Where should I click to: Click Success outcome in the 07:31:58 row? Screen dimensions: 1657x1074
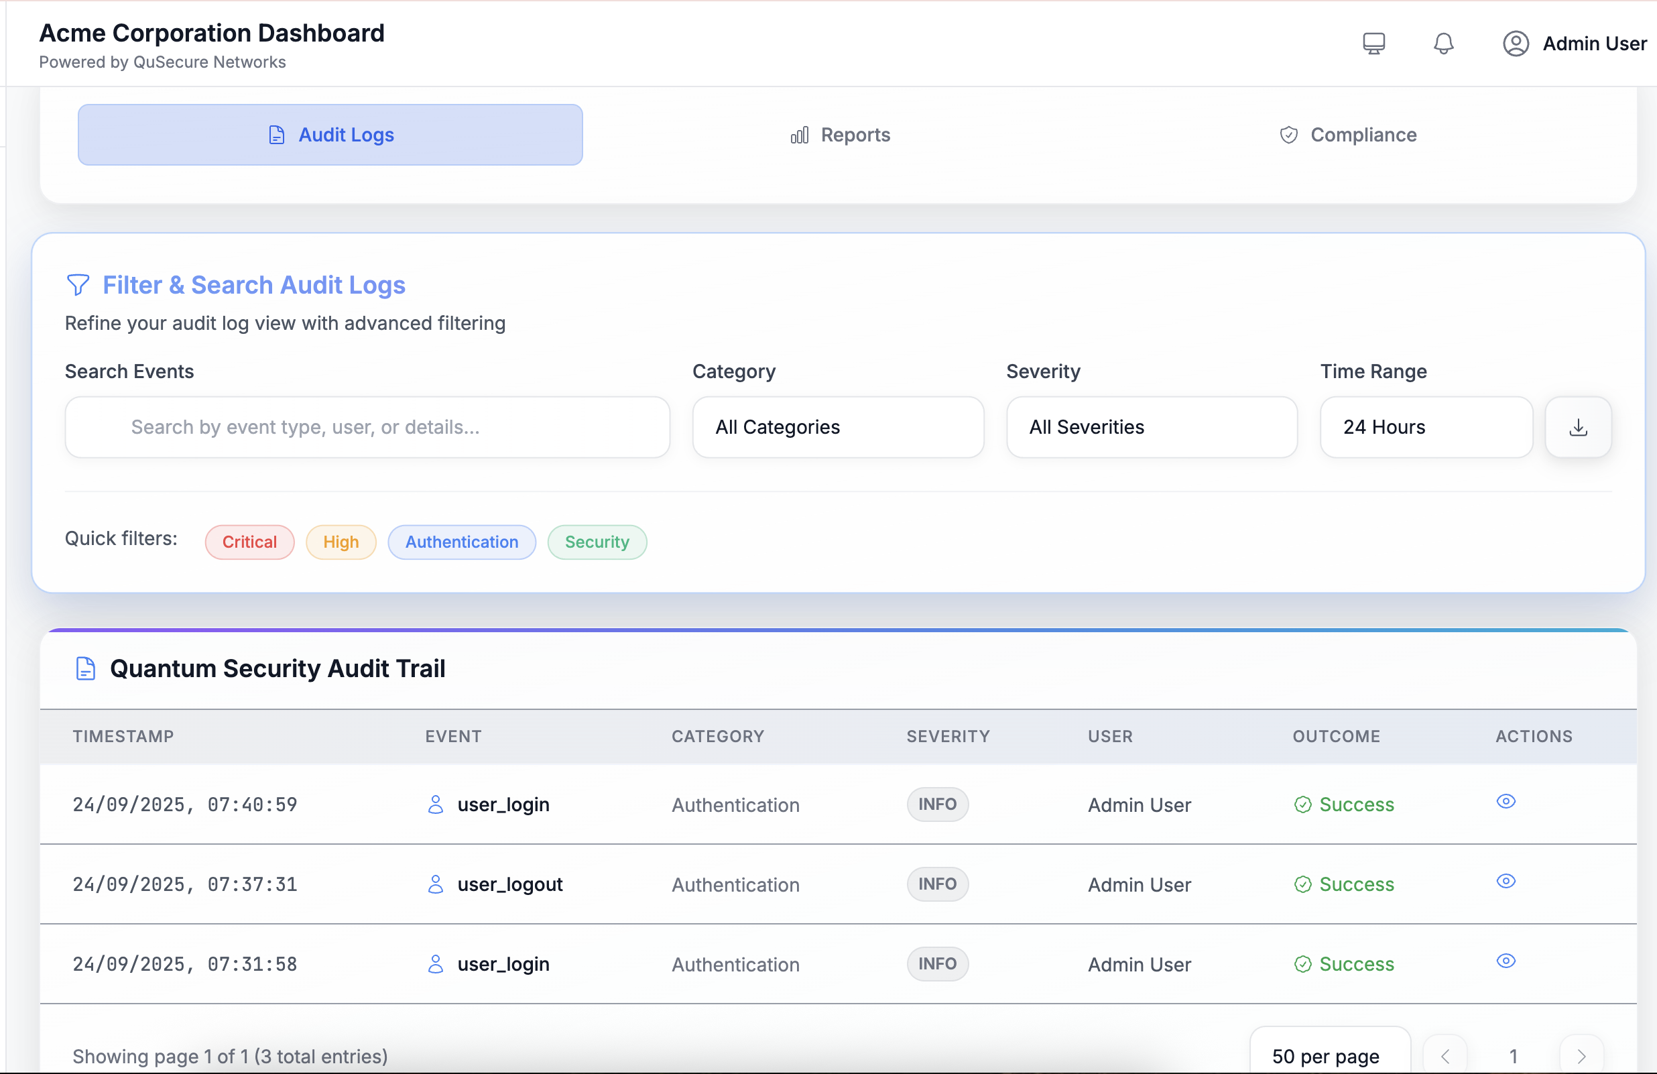click(1356, 964)
